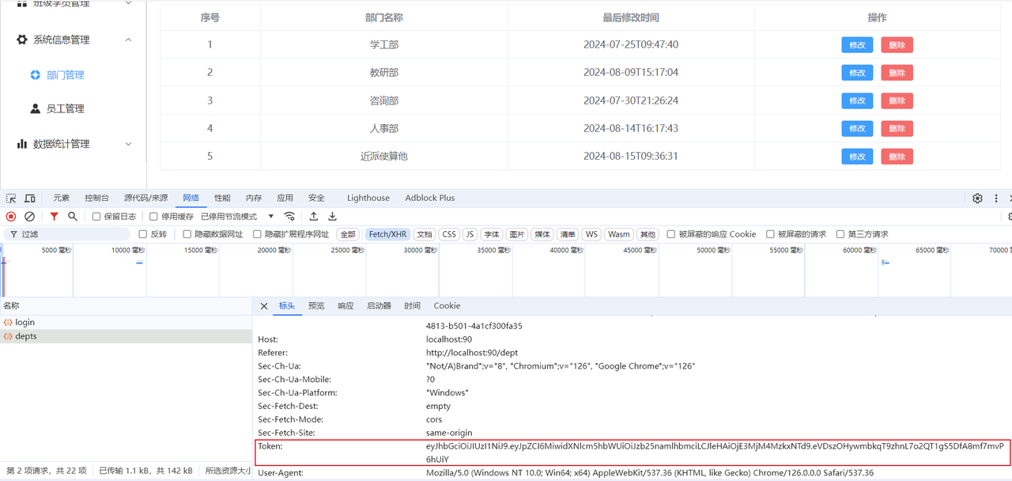Expand 数据统计管理 menu chevron
Viewport: 1012px width, 481px height.
129,144
